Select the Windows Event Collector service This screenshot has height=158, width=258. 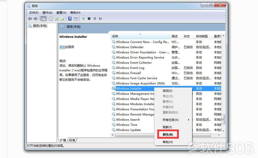point(166,63)
